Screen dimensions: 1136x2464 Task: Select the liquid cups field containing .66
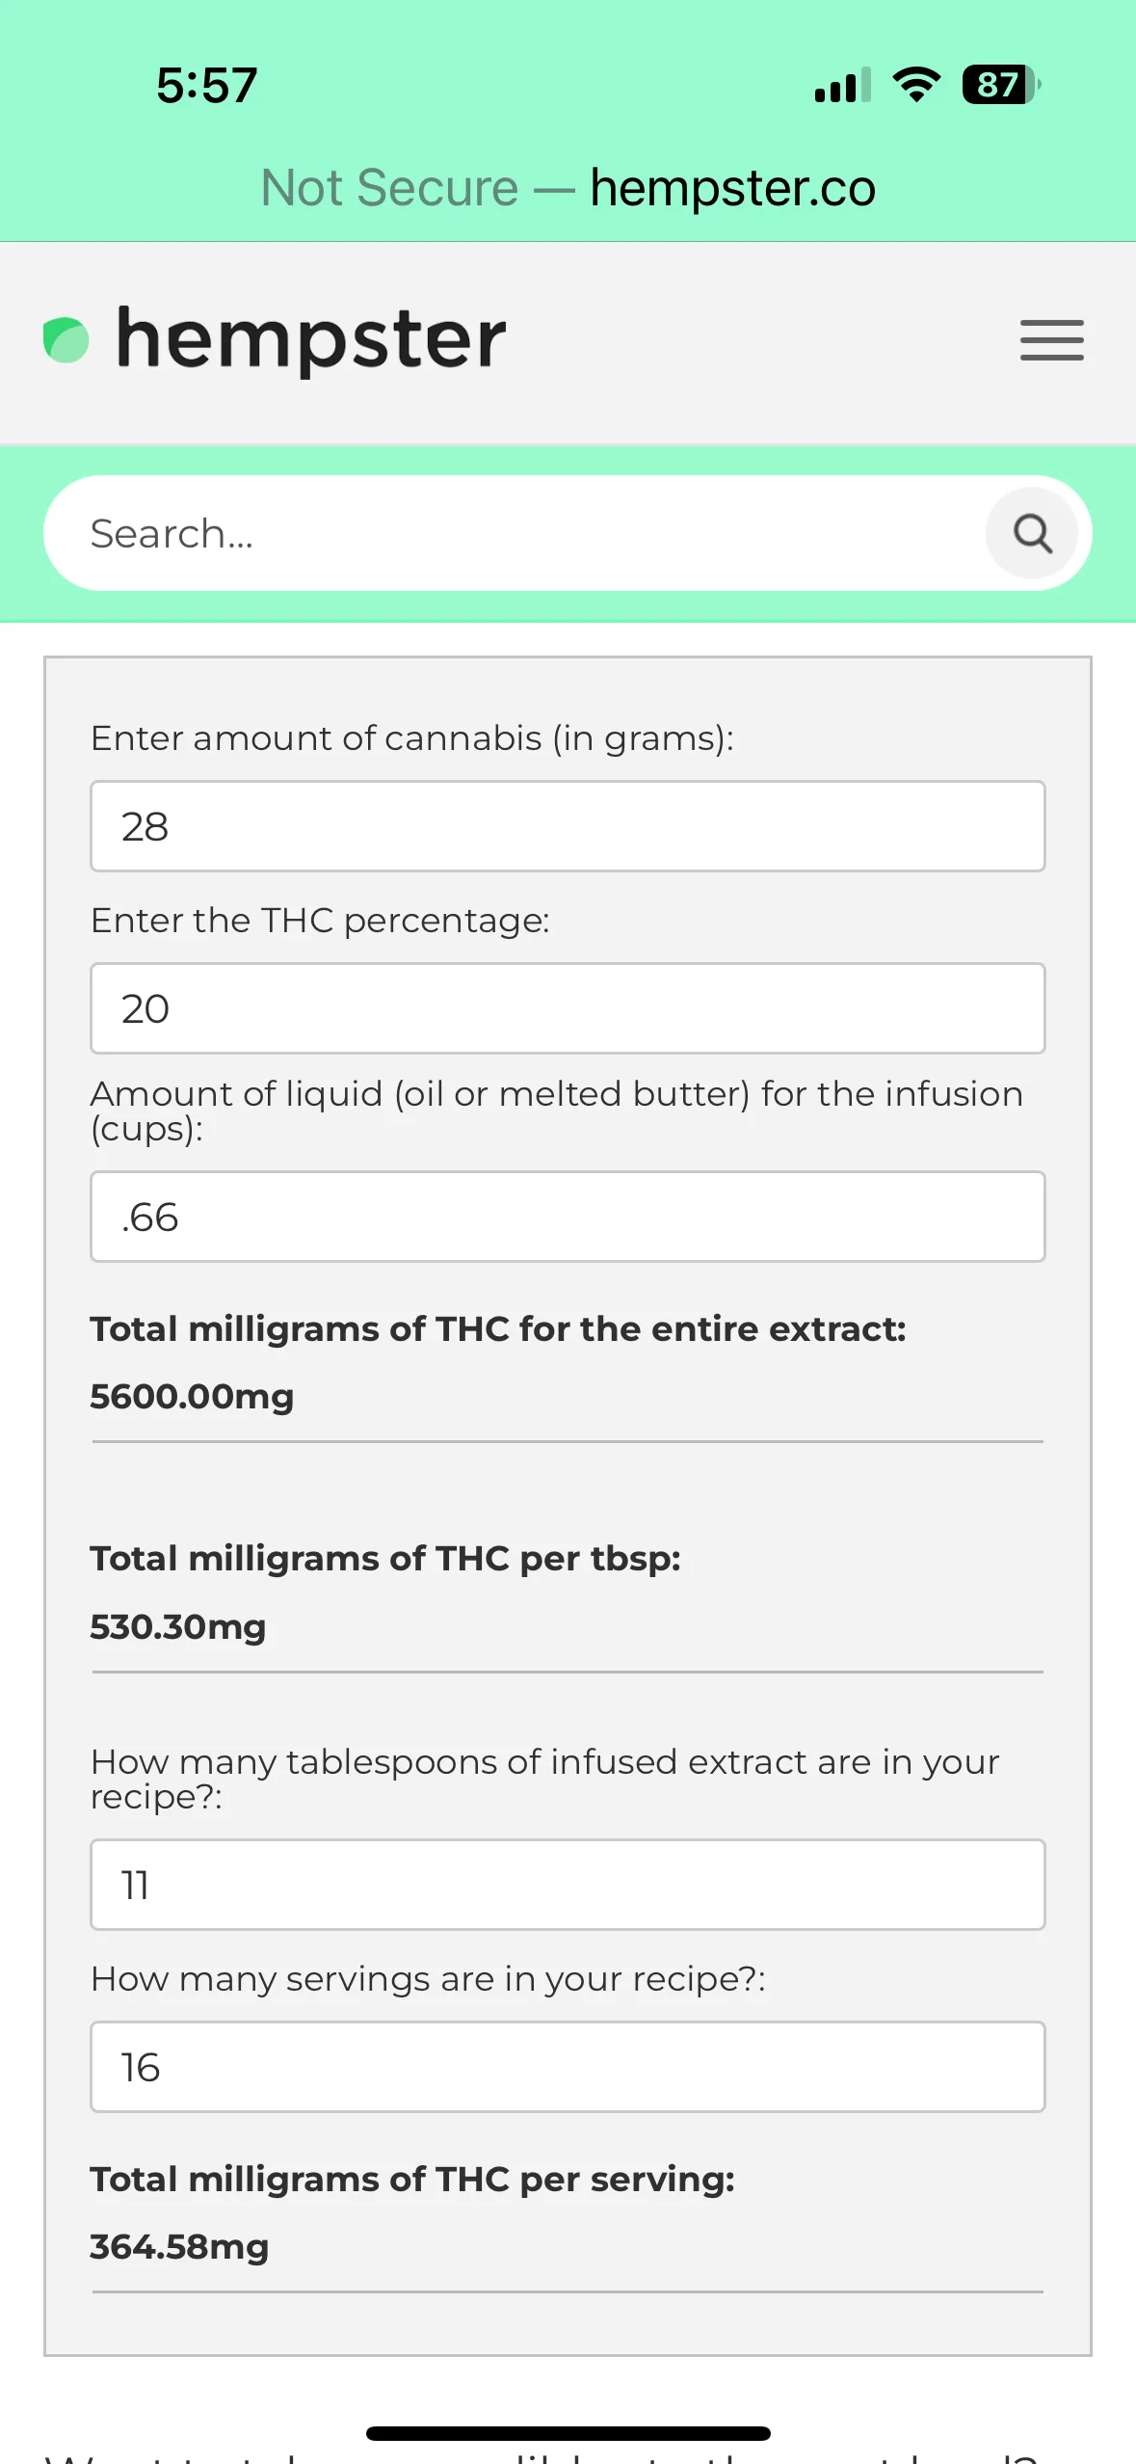tap(568, 1217)
